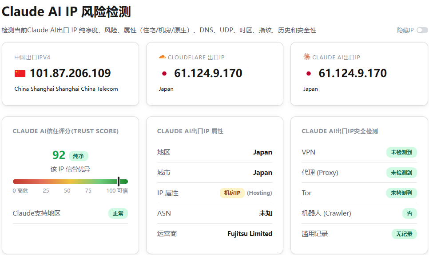Screen dimensions: 429x255
Task: Click the Claude AI starburst logo icon
Action: click(x=307, y=57)
